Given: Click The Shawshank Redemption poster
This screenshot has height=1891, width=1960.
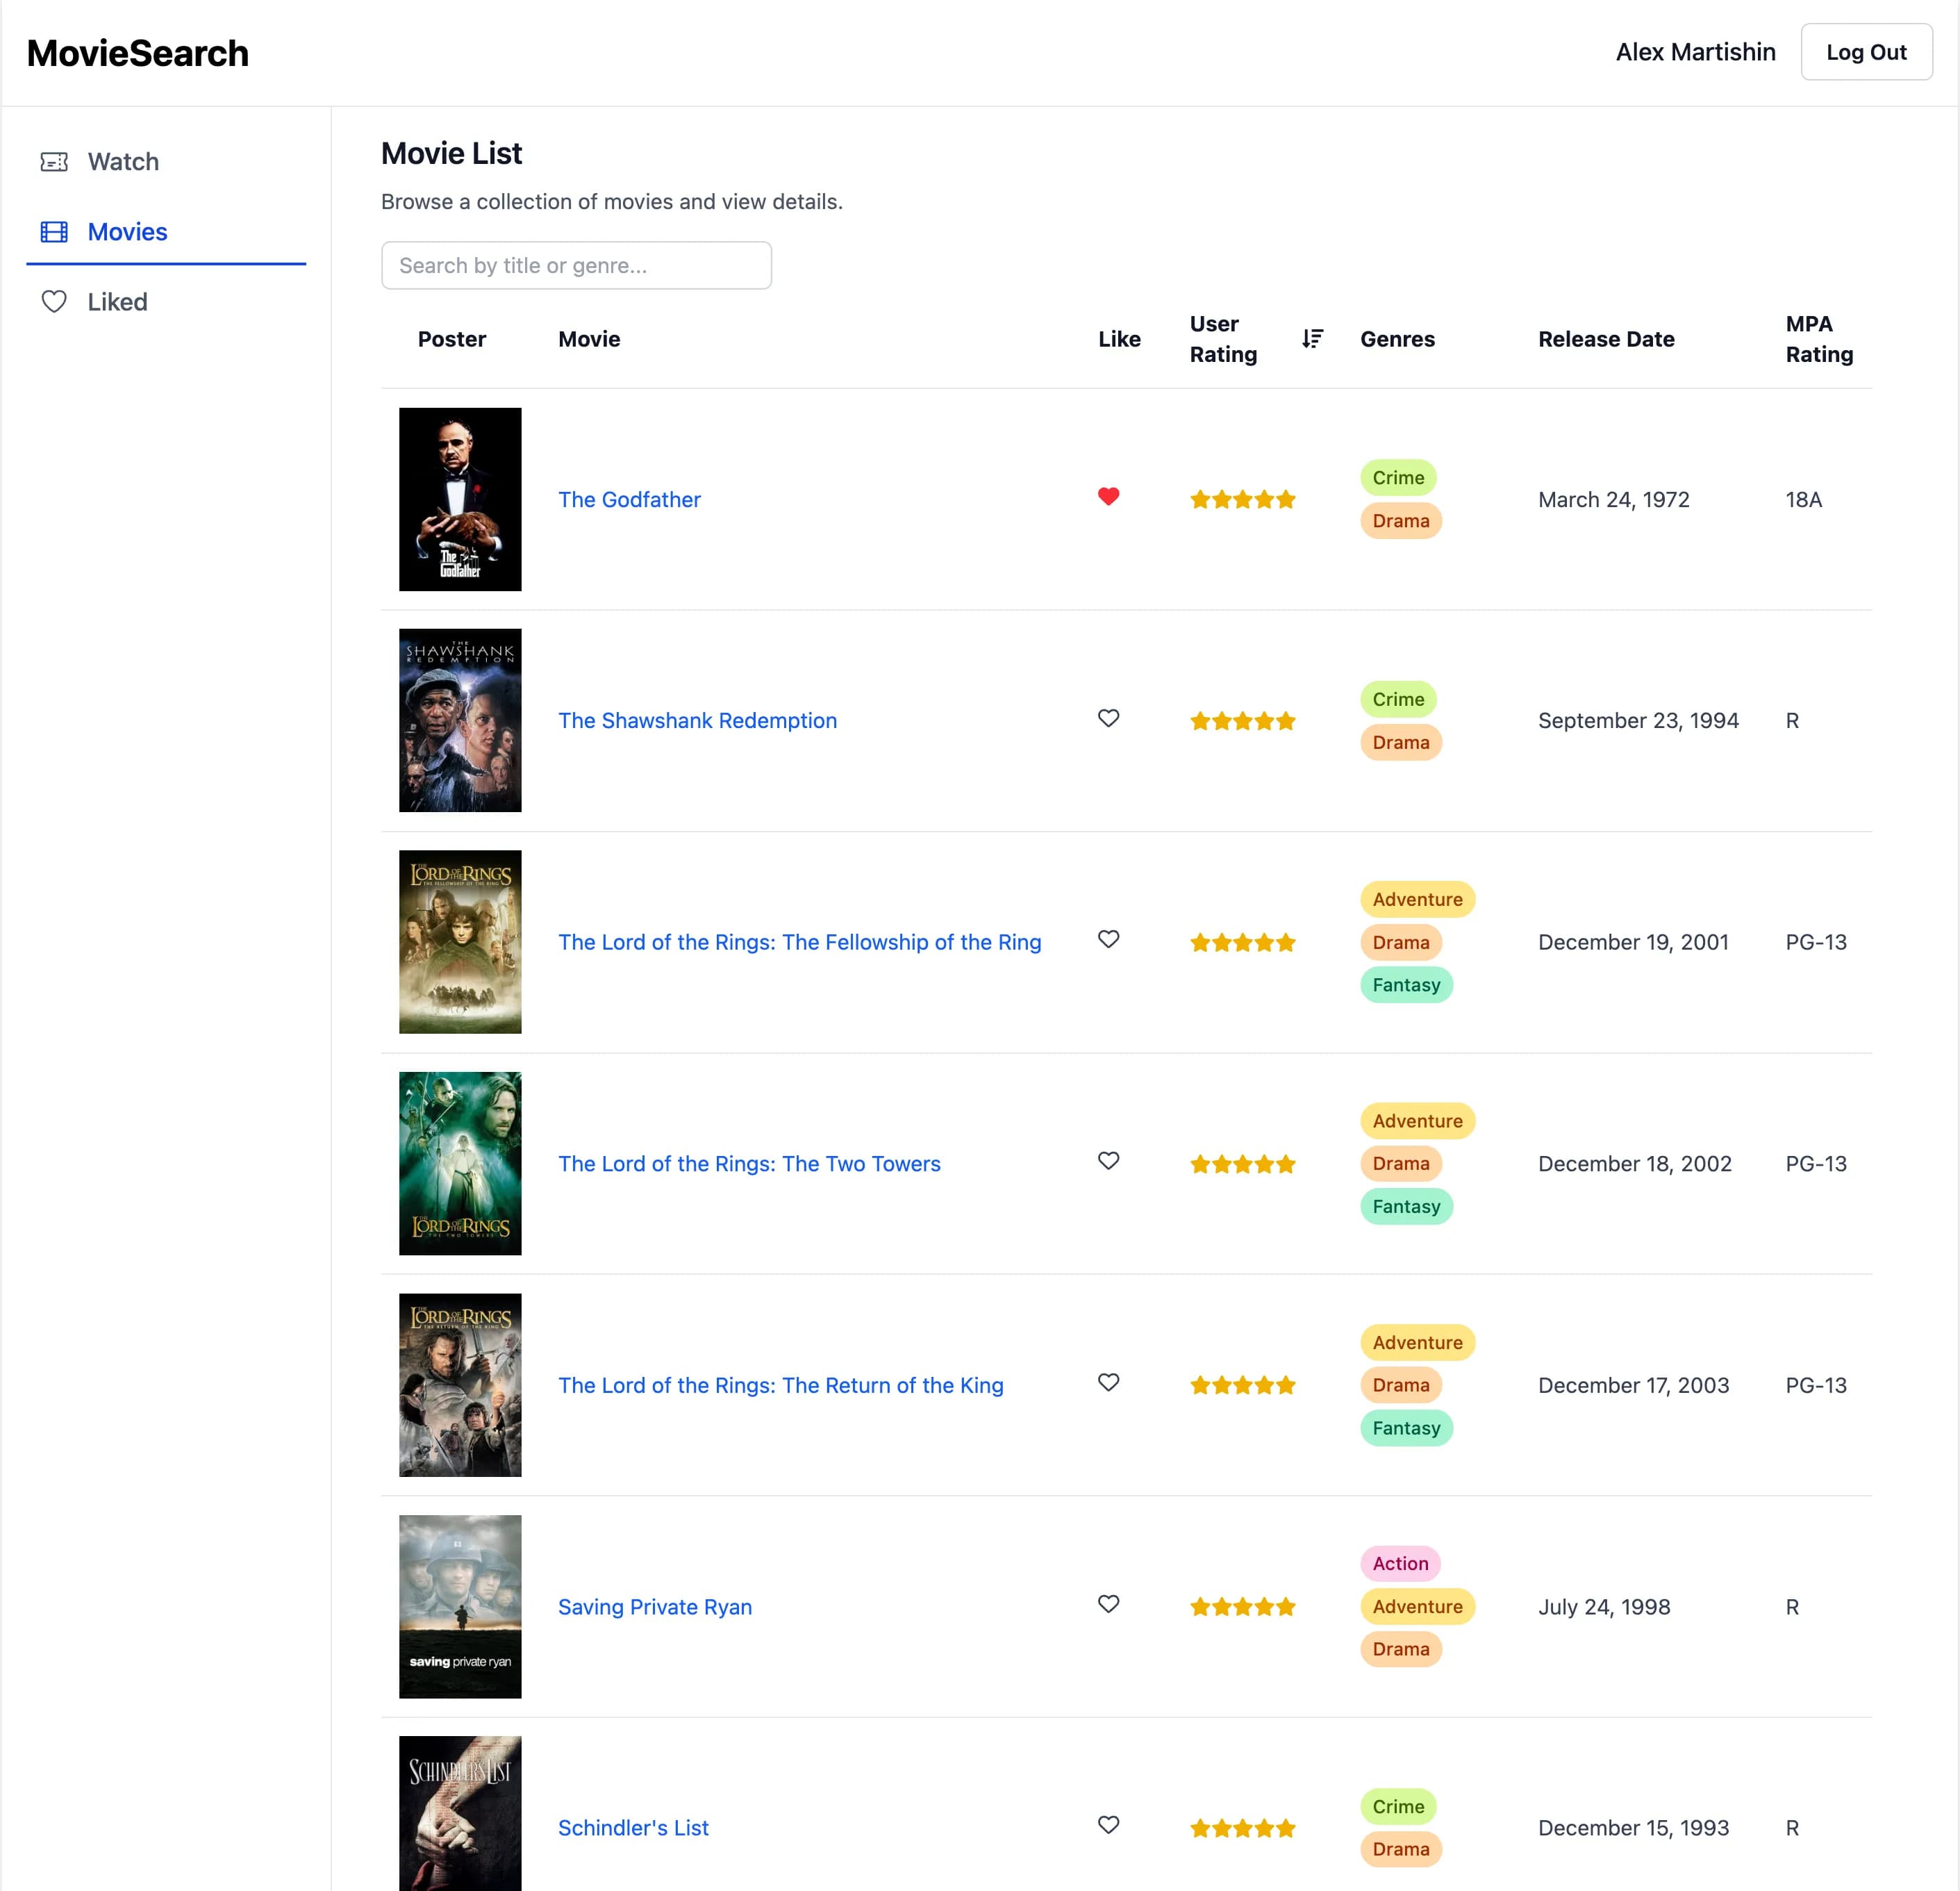Looking at the screenshot, I should click(460, 720).
